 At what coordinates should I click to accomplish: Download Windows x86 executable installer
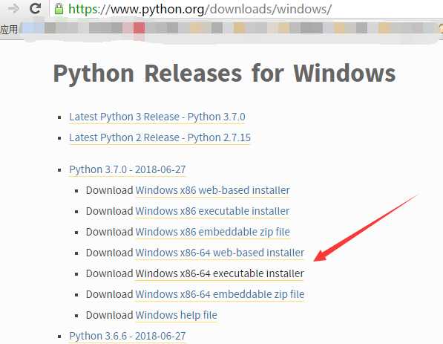coord(212,211)
